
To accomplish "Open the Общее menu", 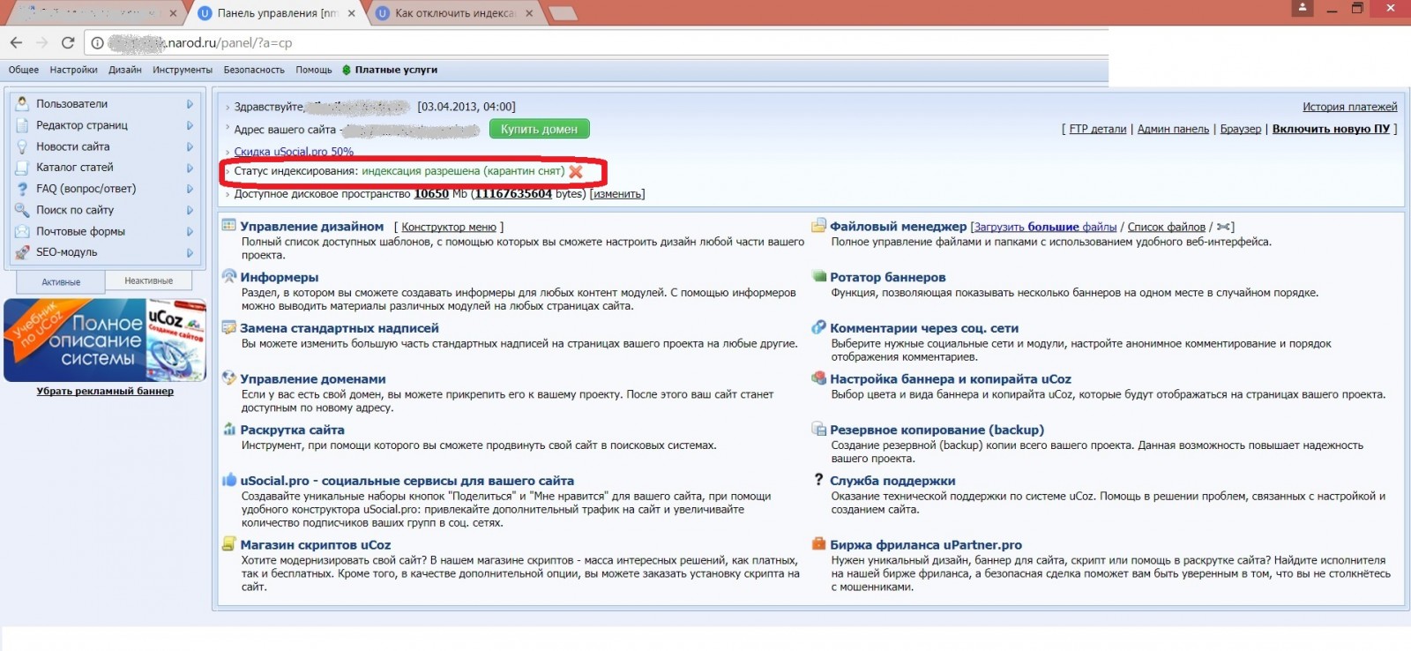I will (x=24, y=70).
